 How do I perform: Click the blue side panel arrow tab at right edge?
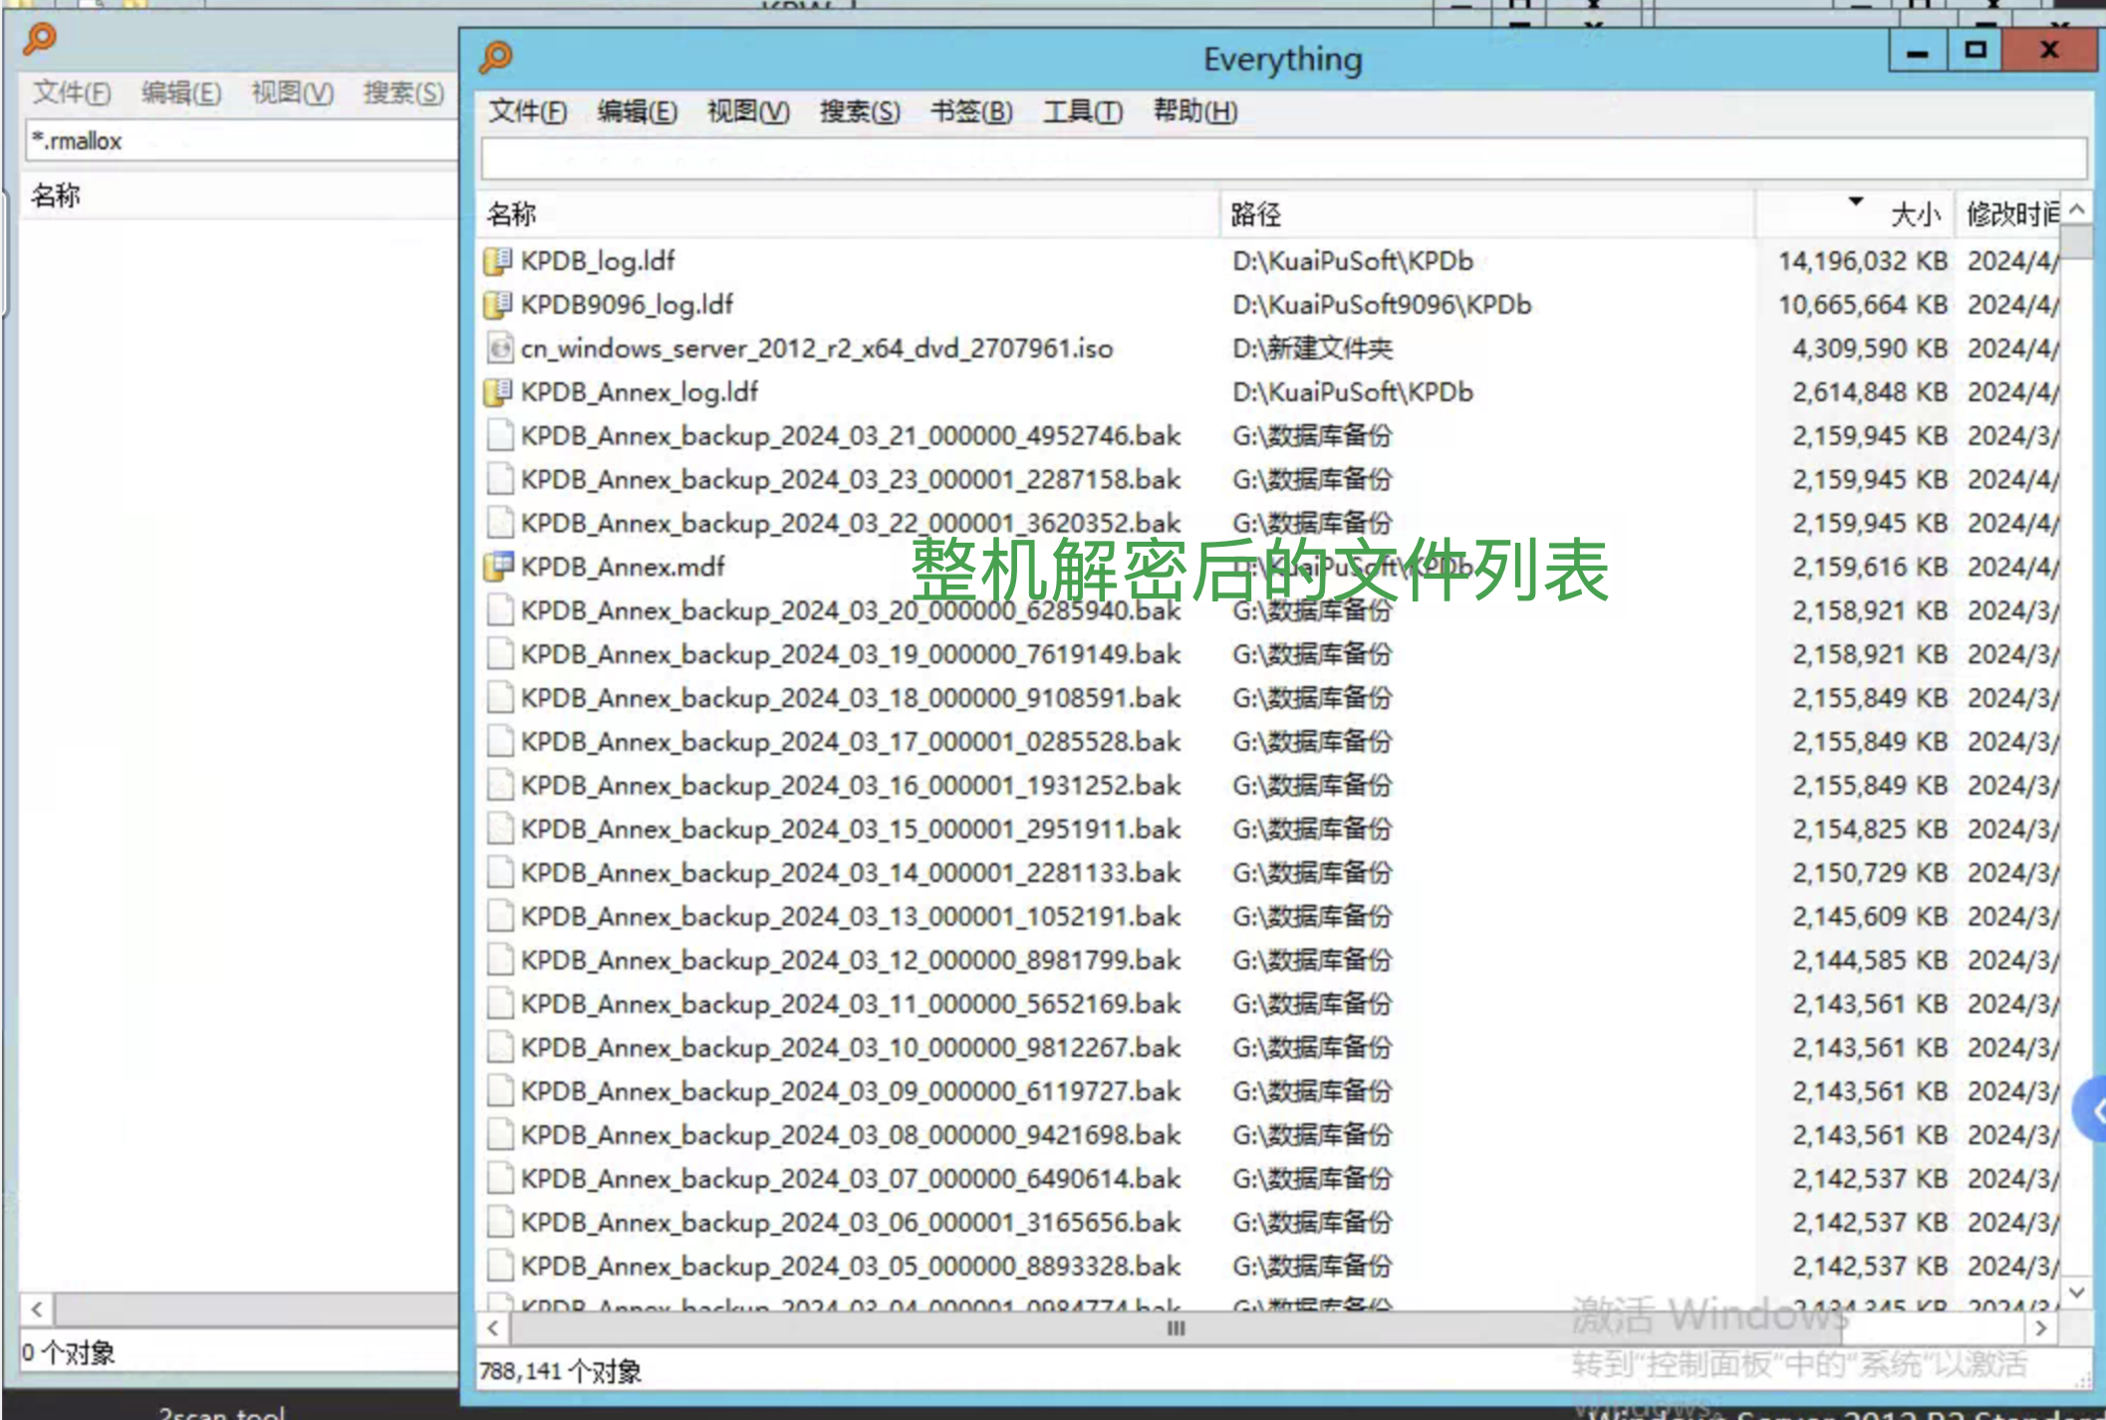(2090, 1110)
